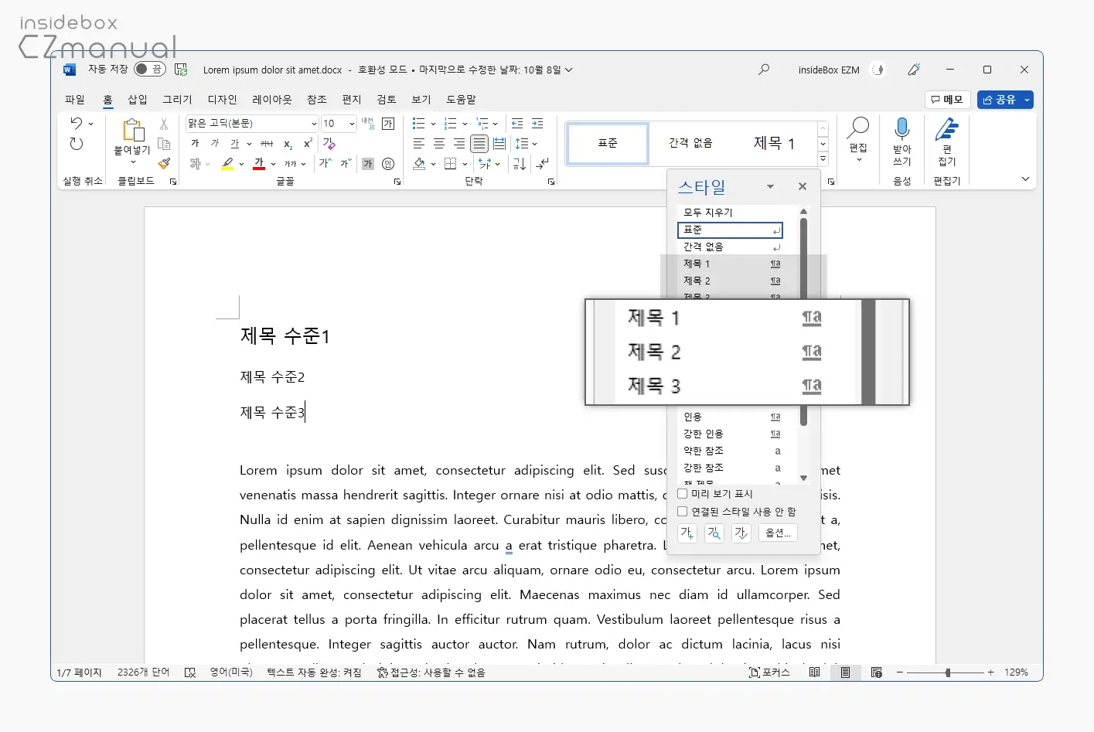The width and height of the screenshot is (1094, 732).
Task: Click the redo arrow icon
Action: 76,144
